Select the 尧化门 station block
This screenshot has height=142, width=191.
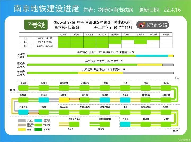pos(44,88)
